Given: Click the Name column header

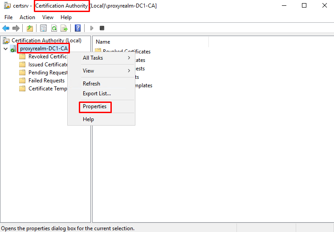Looking at the screenshot, I should coord(151,42).
